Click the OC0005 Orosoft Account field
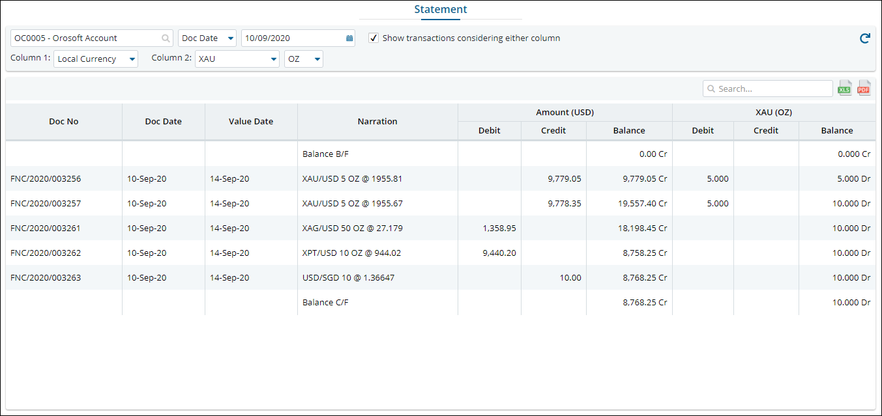The height and width of the screenshot is (416, 882). pos(86,38)
